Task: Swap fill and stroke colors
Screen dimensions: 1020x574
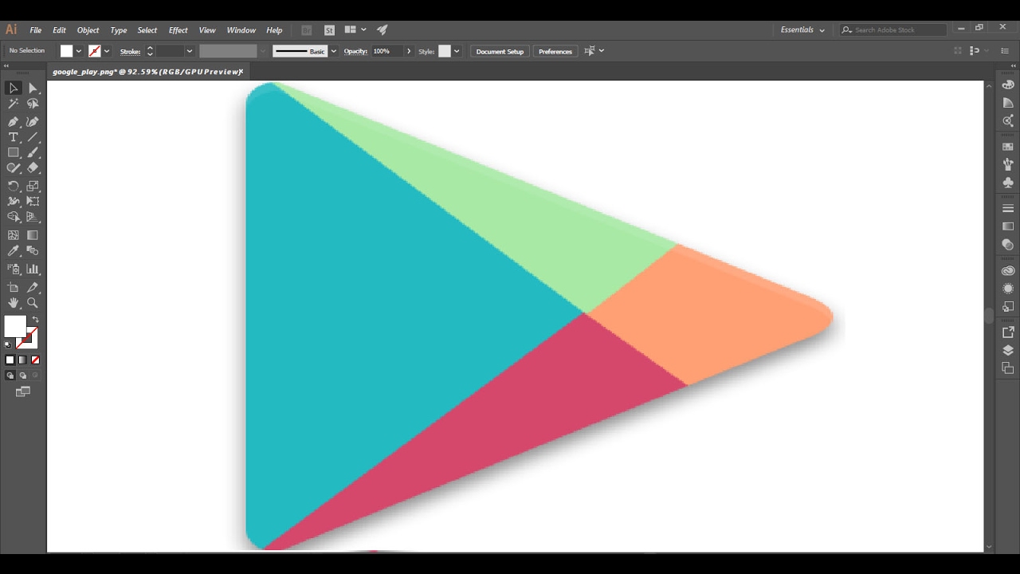Action: click(35, 320)
